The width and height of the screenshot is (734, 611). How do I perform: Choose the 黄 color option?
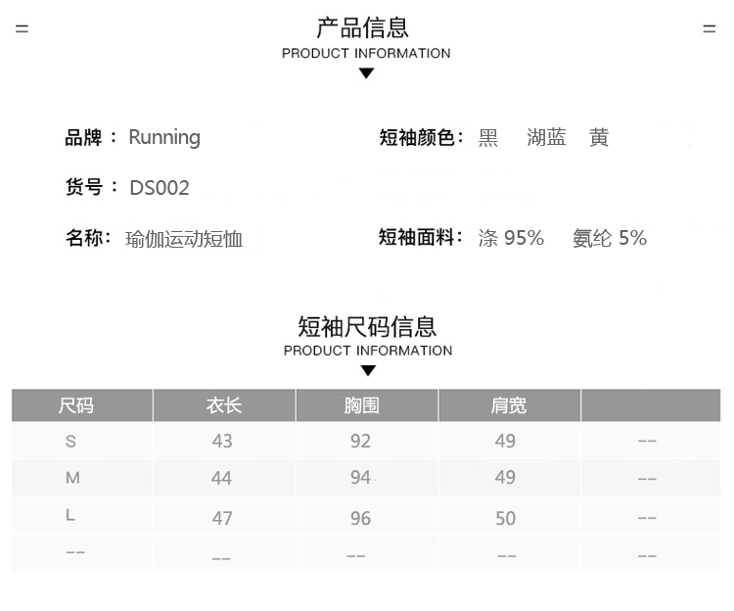click(x=599, y=138)
